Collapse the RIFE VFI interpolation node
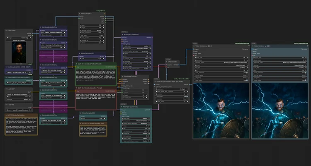 tap(156, 82)
